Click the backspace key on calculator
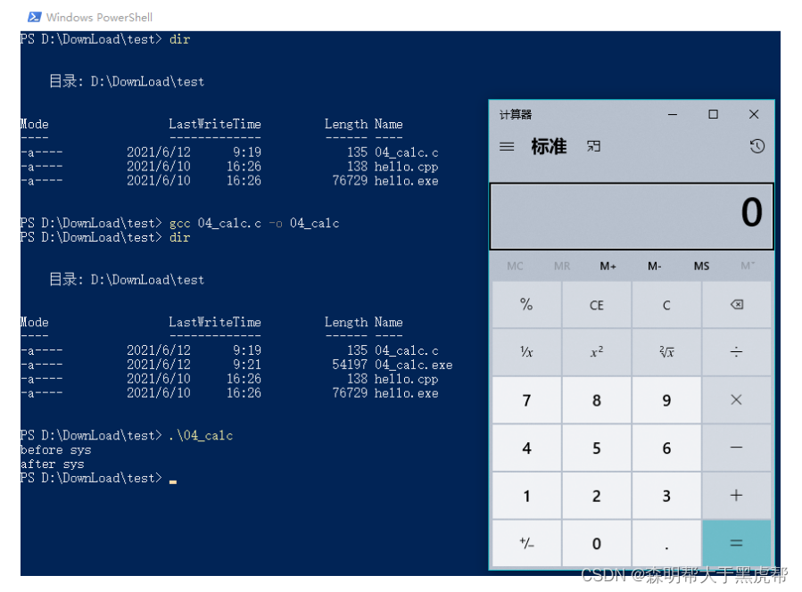Screen dimensions: 802x592 coord(737,305)
